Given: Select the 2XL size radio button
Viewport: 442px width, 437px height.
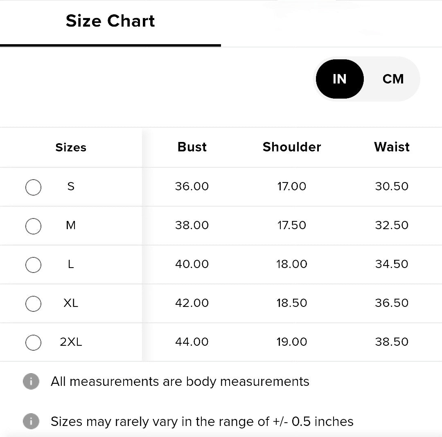Looking at the screenshot, I should click(33, 342).
